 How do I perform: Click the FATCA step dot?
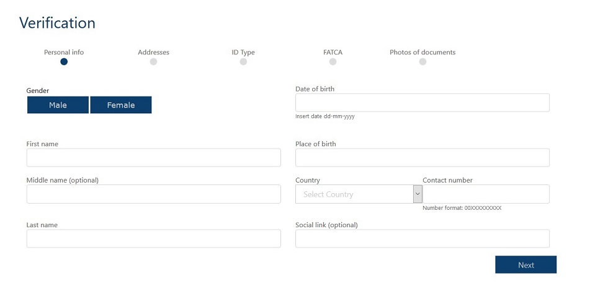click(333, 62)
